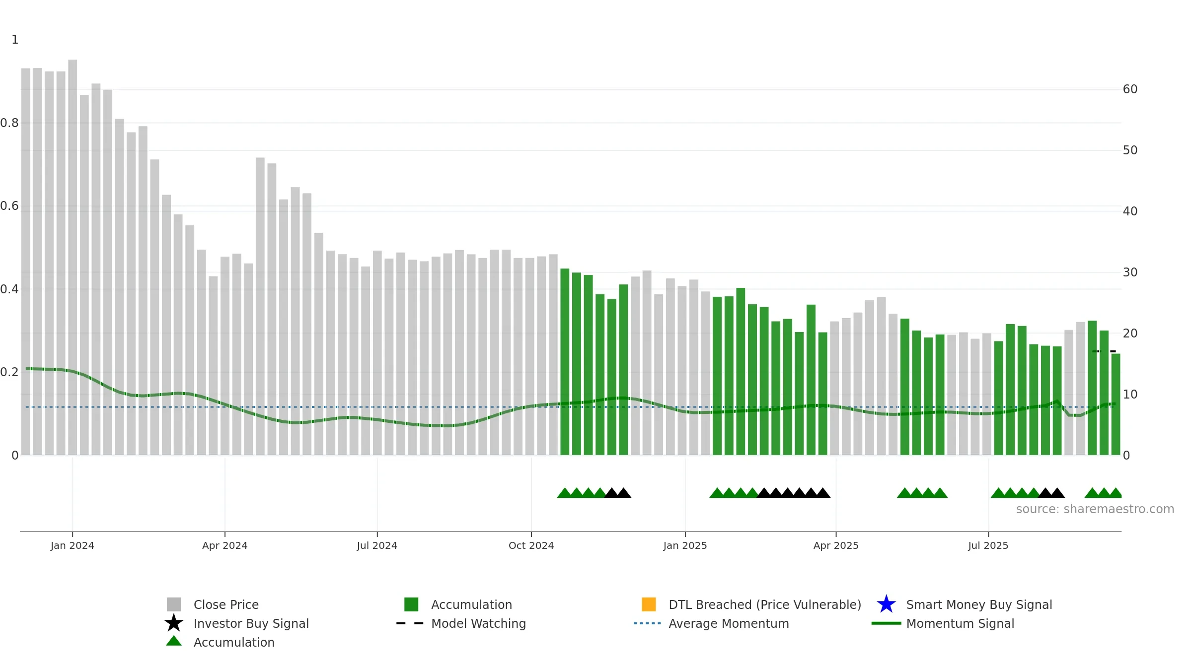Click the green Momentum Signal line icon
This screenshot has height=670, width=1192.
click(886, 623)
